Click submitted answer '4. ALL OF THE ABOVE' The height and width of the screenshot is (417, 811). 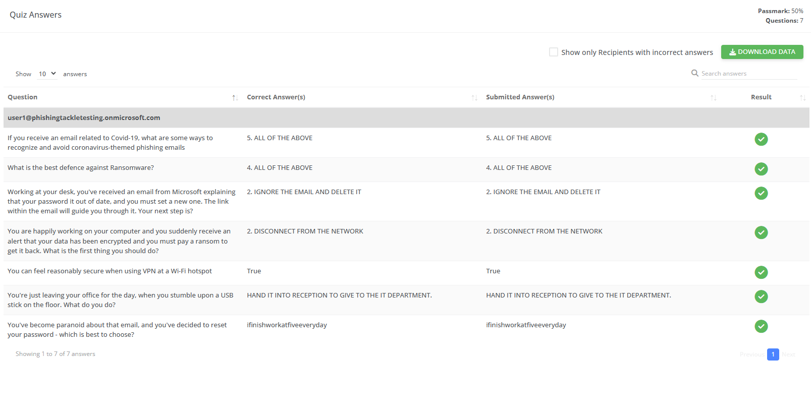(x=519, y=168)
